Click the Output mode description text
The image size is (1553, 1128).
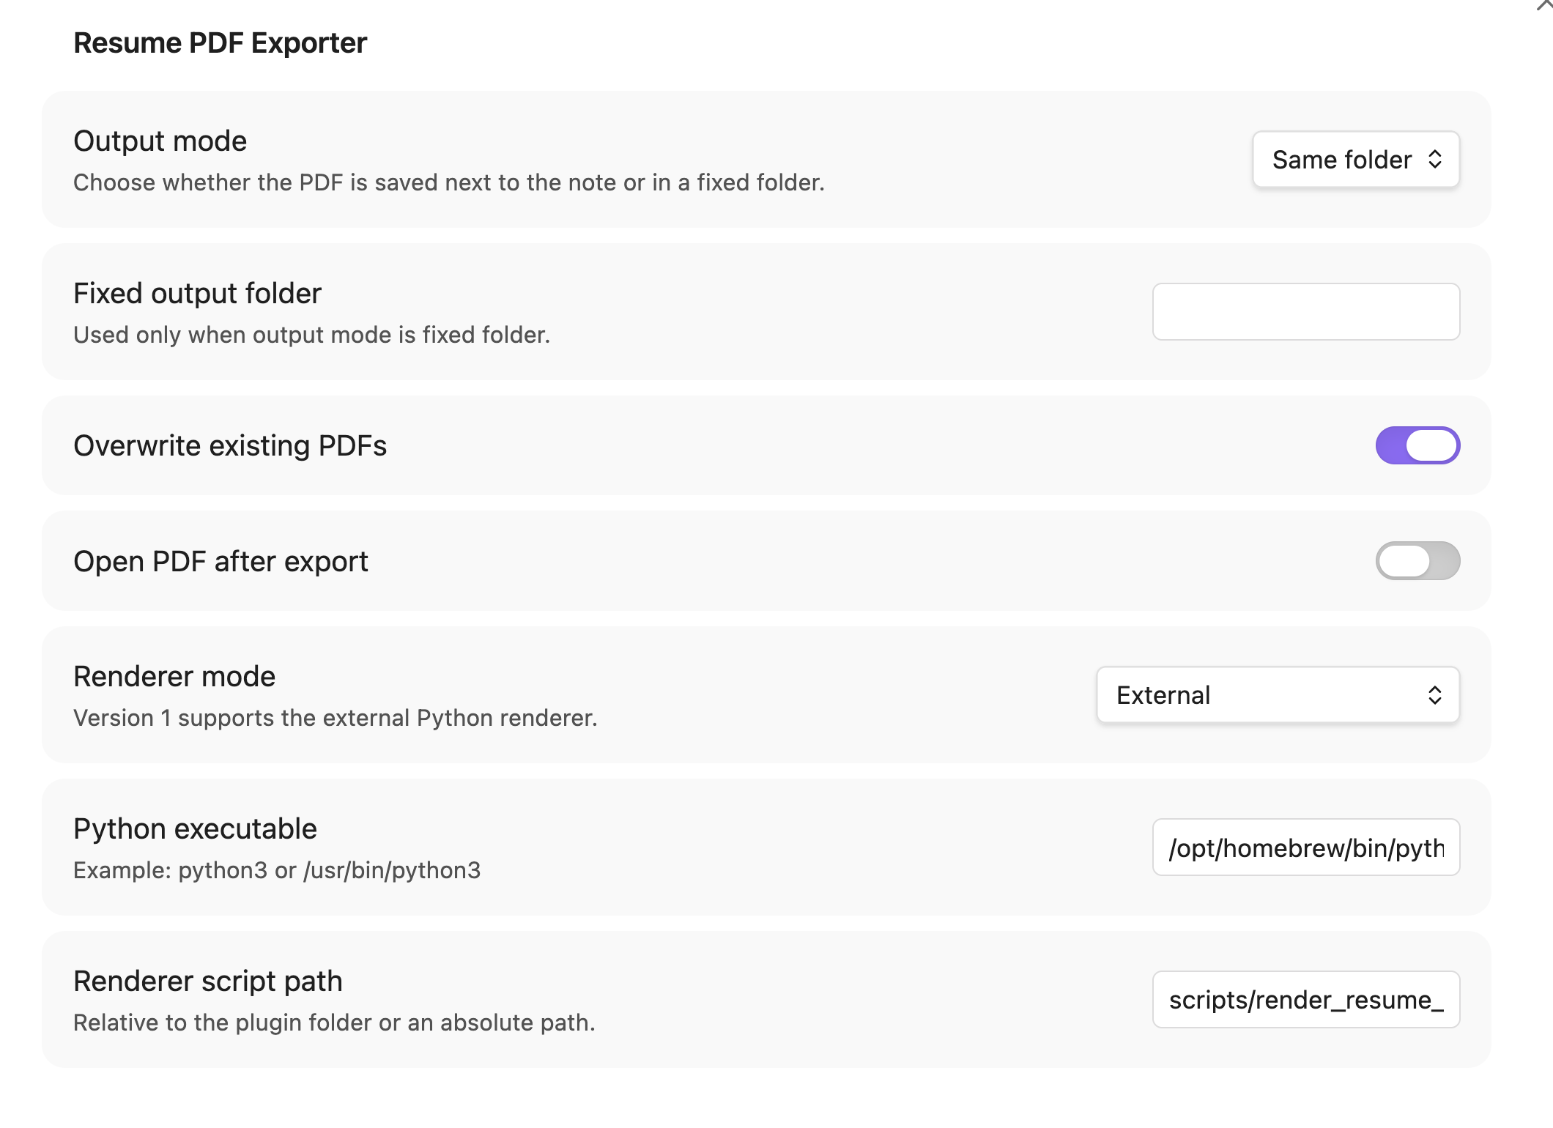point(448,183)
